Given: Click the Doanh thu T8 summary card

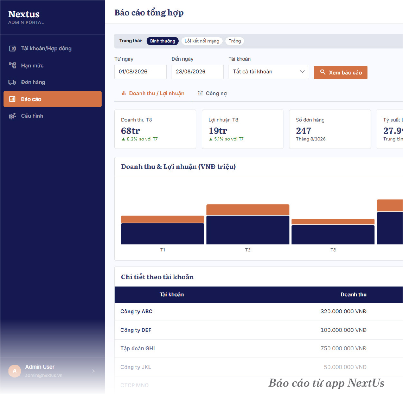Looking at the screenshot, I should coord(155,129).
